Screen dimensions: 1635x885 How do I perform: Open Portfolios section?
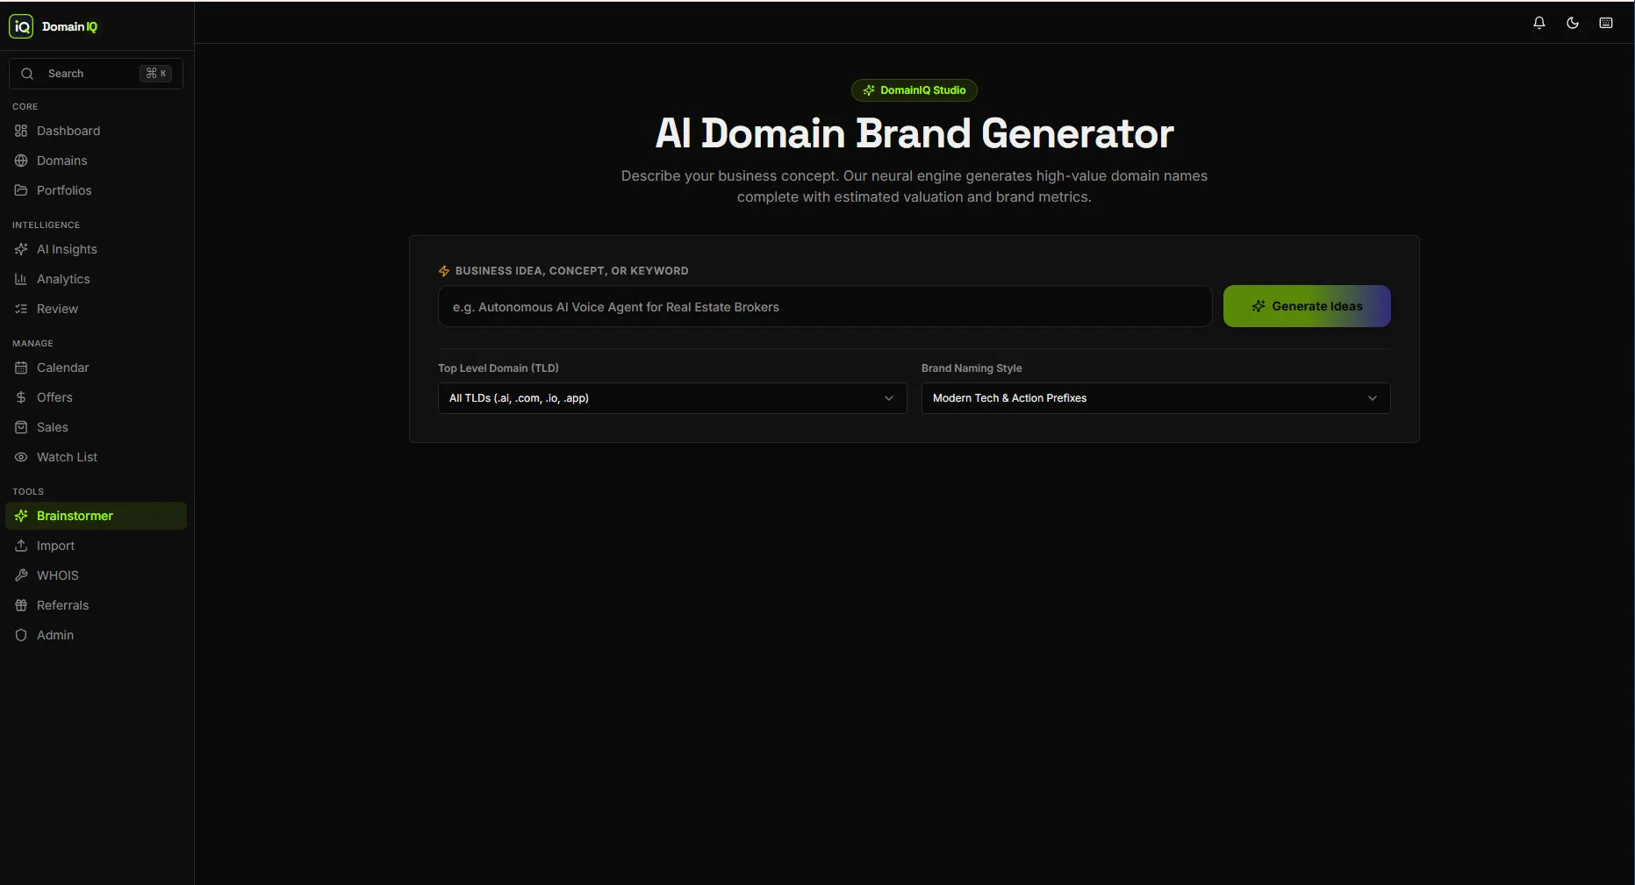(x=96, y=190)
